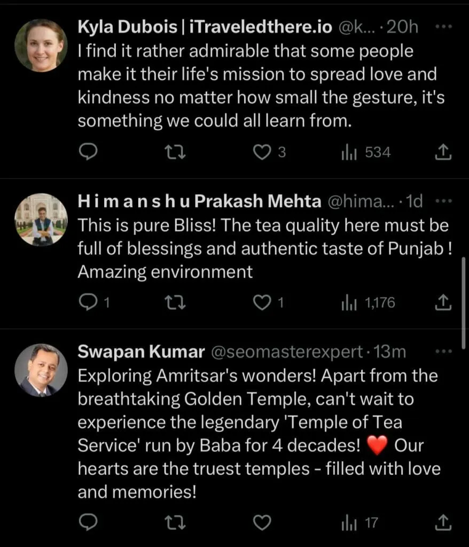Reply to Kyla Dubois's tweet
Viewport: 469px width, 547px height.
click(x=88, y=152)
